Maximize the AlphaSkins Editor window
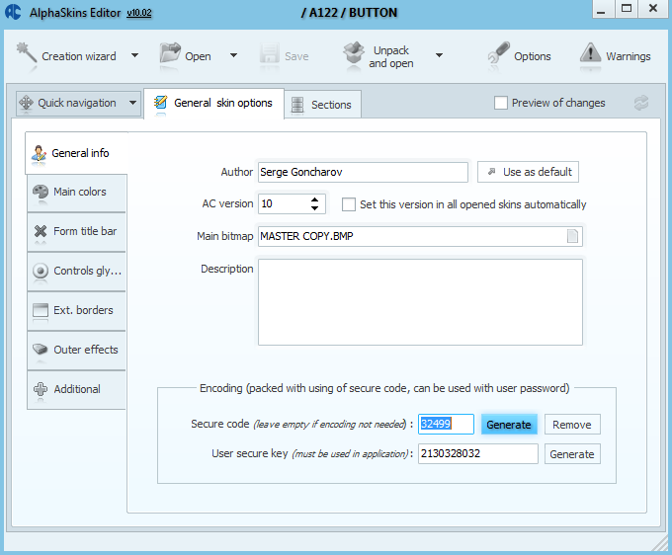Screen dimensions: 672x555 point(627,9)
